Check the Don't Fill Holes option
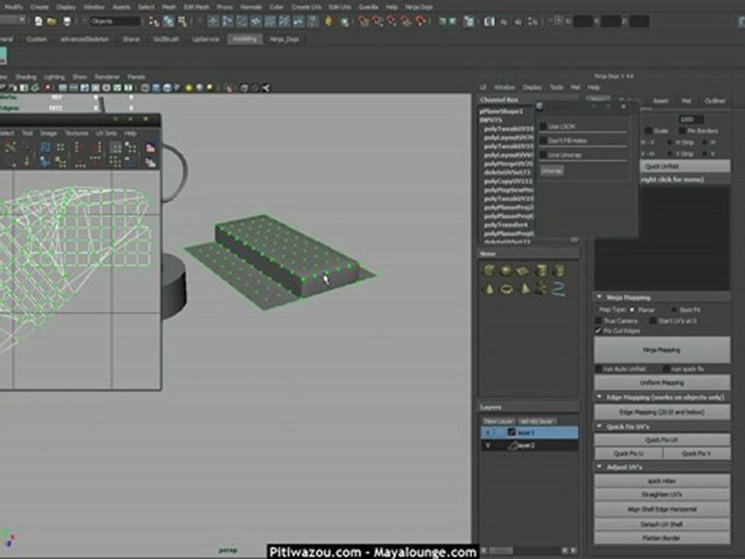The image size is (745, 559). pos(543,141)
